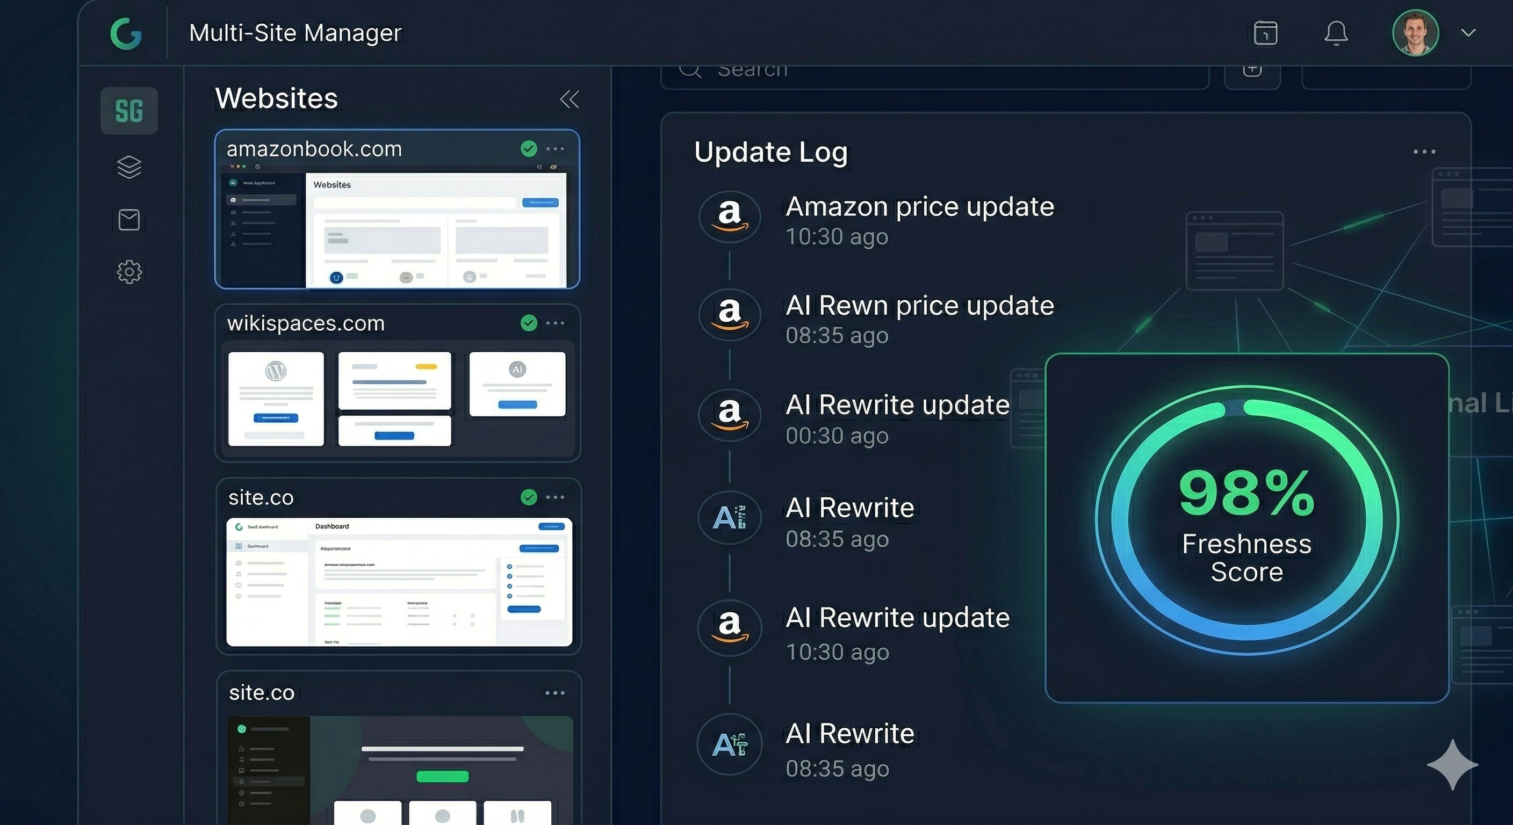Open Update Log three-dot options menu
1513x825 pixels.
tap(1424, 151)
